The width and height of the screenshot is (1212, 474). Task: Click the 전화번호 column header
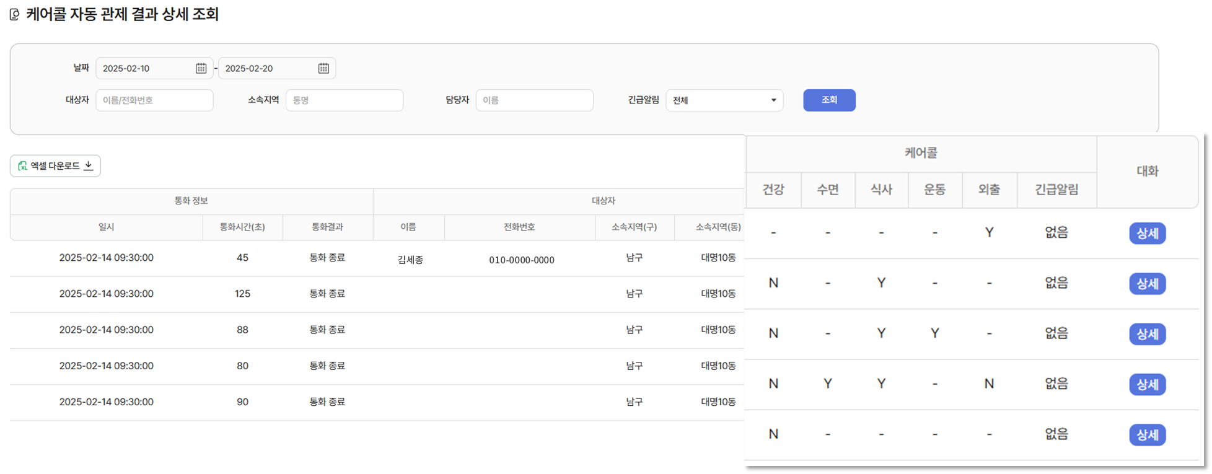click(519, 227)
